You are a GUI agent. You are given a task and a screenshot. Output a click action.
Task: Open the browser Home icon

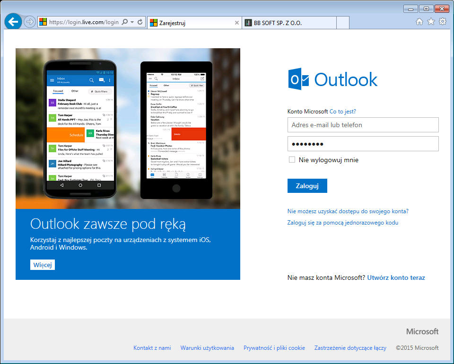(419, 22)
